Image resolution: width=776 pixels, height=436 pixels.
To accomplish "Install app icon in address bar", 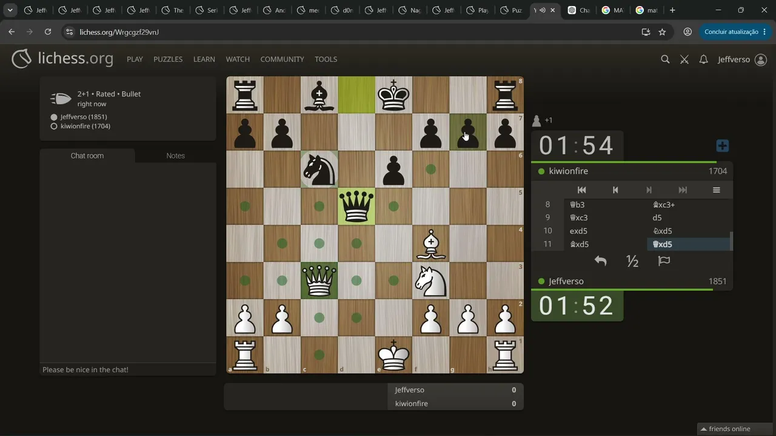I will click(x=646, y=31).
